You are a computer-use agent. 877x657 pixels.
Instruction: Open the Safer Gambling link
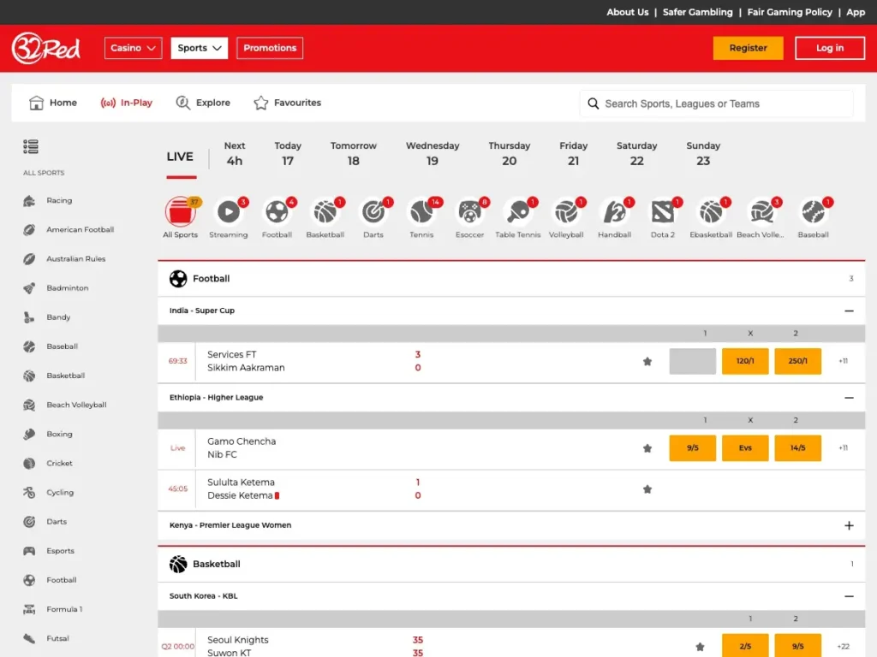(697, 12)
